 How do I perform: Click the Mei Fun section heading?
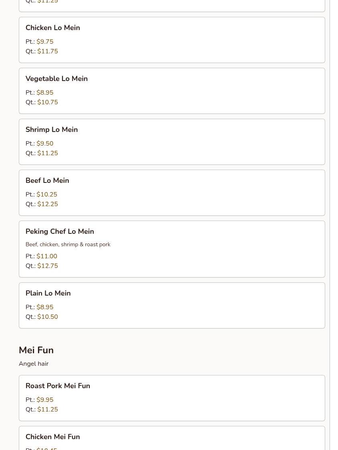[36, 350]
